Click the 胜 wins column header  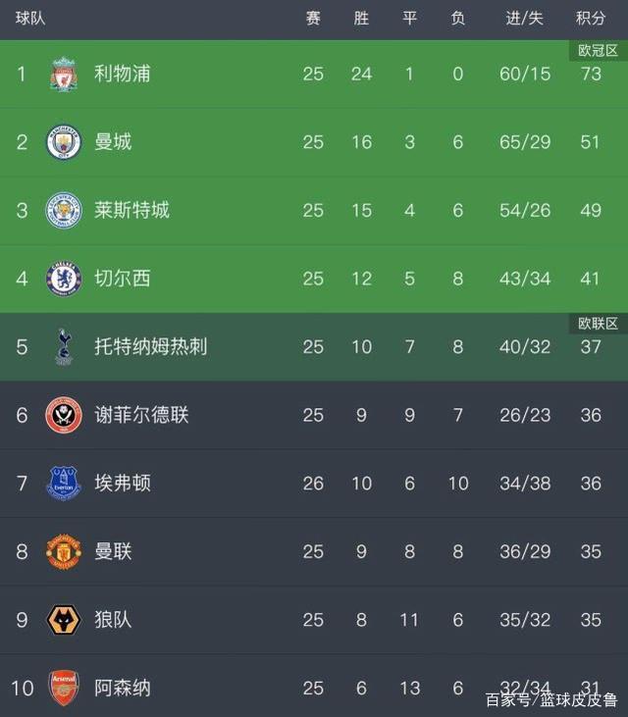(361, 19)
